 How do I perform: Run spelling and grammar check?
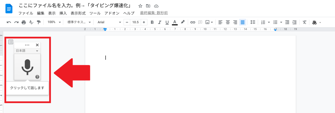coord(31,22)
